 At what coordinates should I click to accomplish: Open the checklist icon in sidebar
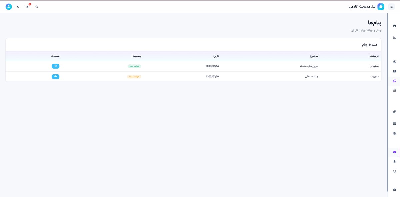[x=394, y=91]
